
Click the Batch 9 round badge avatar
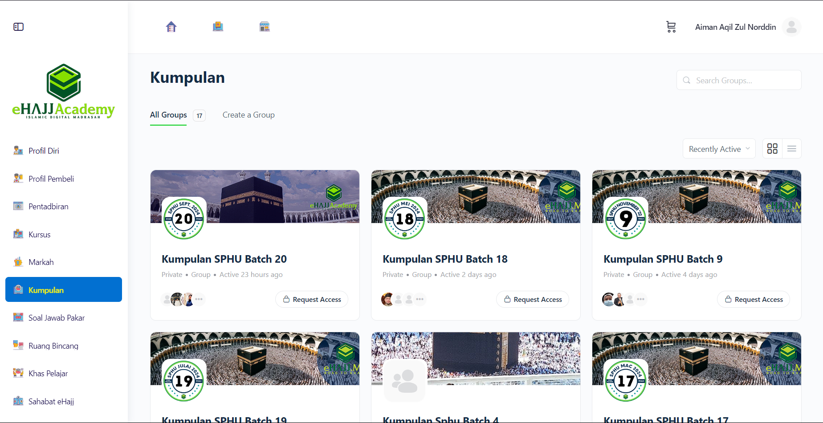pos(625,219)
